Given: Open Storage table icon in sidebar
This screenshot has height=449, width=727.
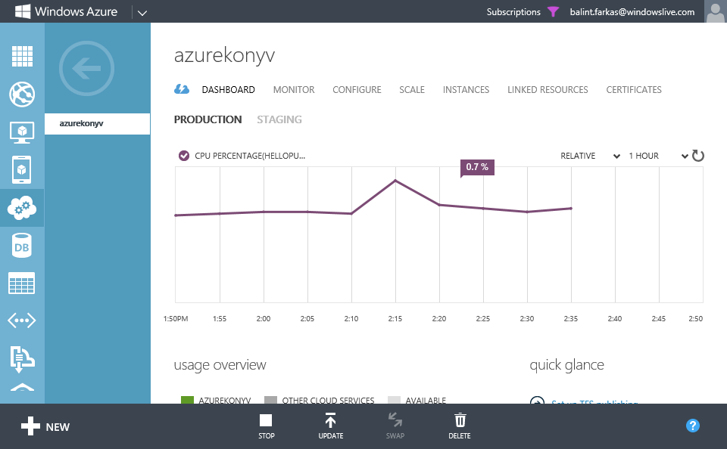Looking at the screenshot, I should (x=22, y=283).
